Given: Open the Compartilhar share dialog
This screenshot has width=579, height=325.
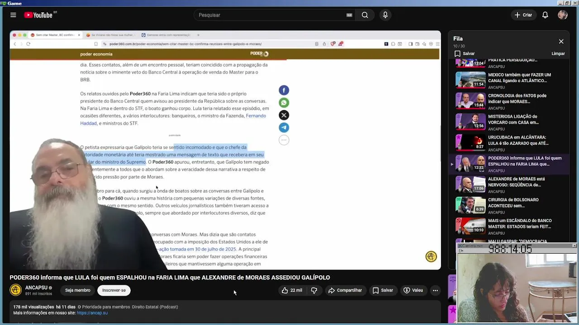Looking at the screenshot, I should (345, 290).
